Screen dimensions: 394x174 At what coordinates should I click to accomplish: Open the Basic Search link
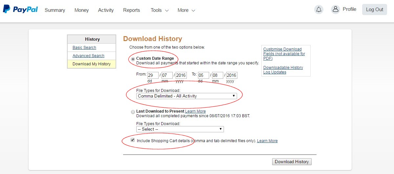coord(84,48)
